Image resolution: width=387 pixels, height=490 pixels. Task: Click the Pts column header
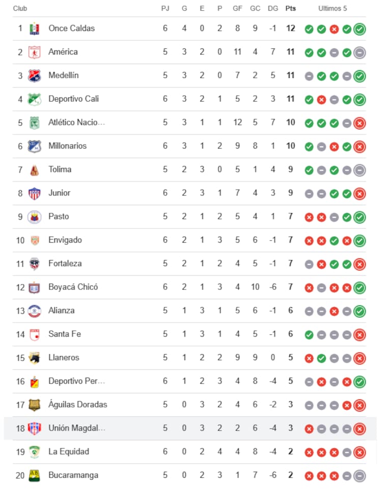(x=290, y=9)
